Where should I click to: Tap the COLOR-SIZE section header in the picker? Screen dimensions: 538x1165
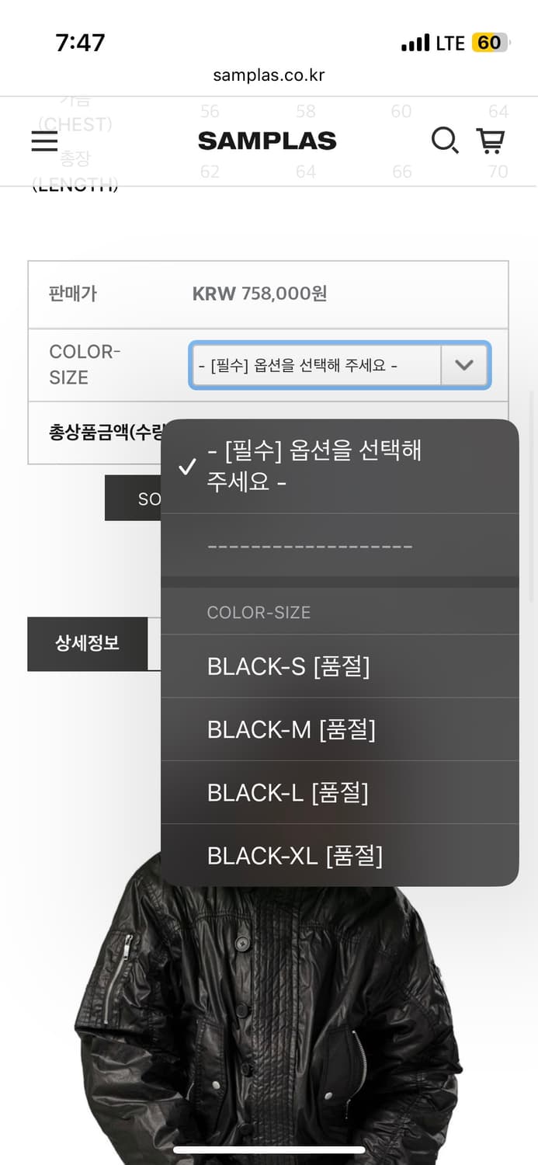point(259,612)
